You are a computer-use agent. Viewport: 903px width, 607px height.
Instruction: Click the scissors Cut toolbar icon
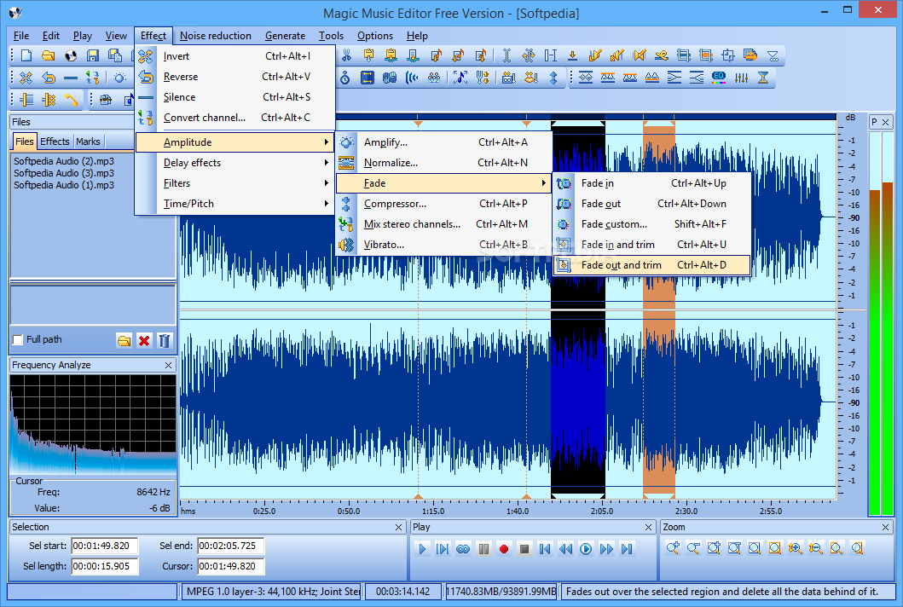pos(346,55)
